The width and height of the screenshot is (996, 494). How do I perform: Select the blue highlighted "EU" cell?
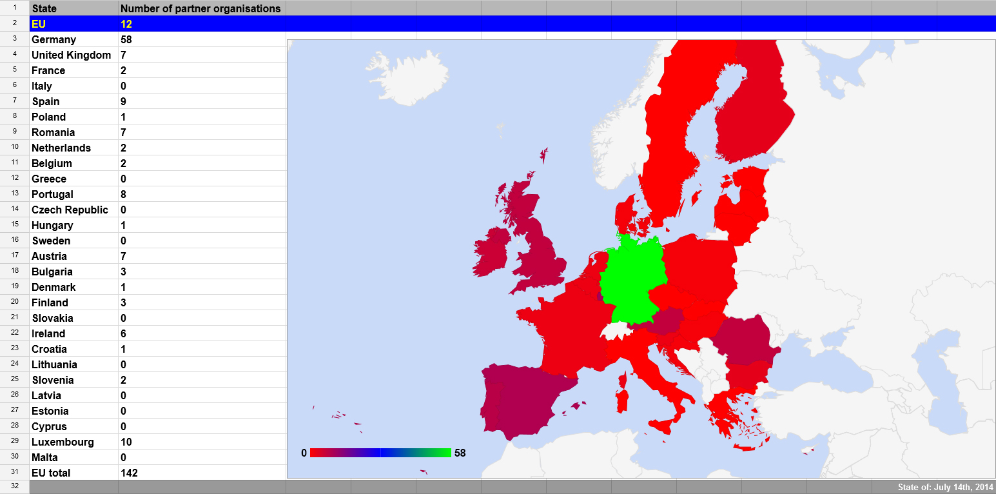(x=73, y=24)
